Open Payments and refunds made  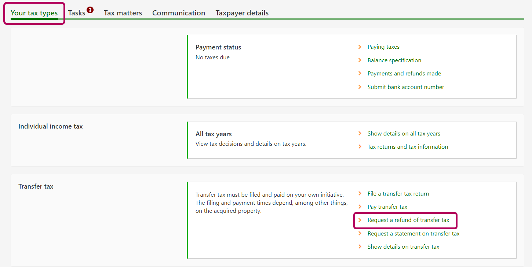point(404,74)
